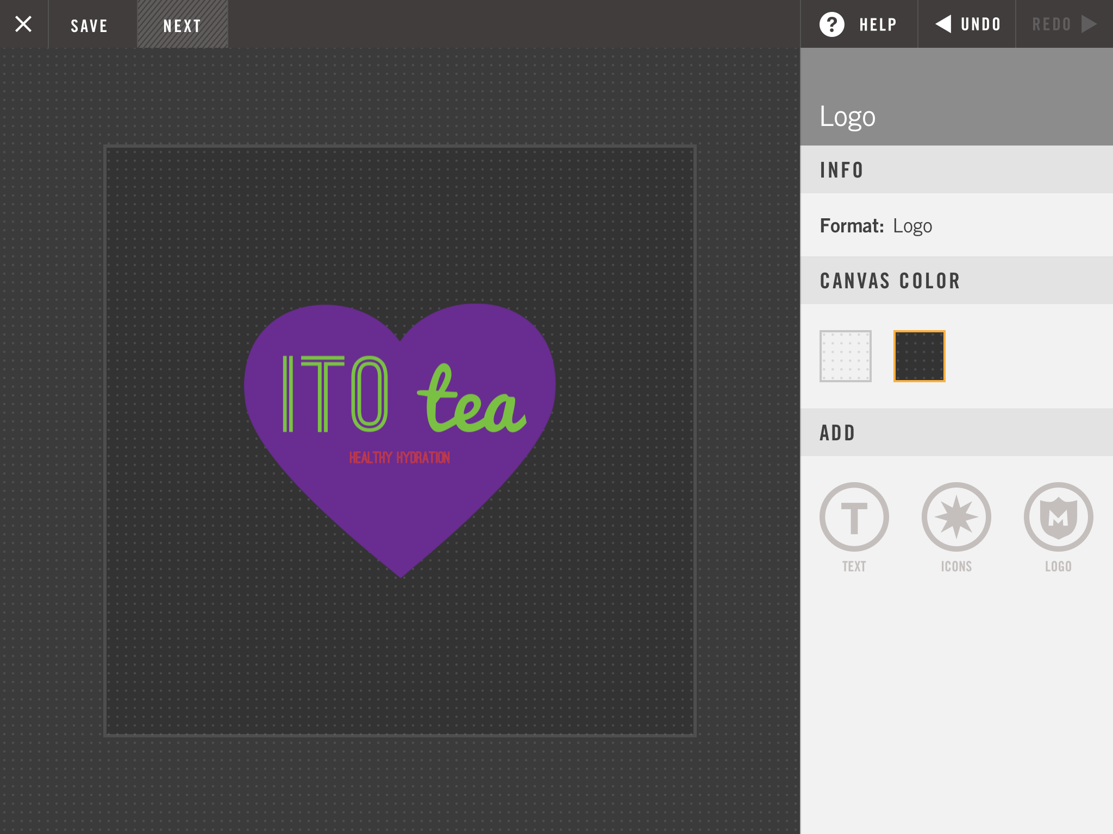Add an ICONS starburst element
Viewport: 1113px width, 834px height.
click(x=956, y=517)
